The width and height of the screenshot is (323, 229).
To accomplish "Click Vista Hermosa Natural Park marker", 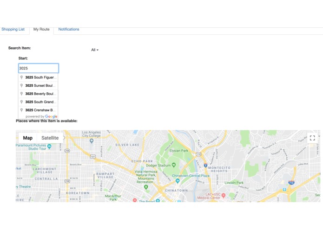I will point(146,187).
